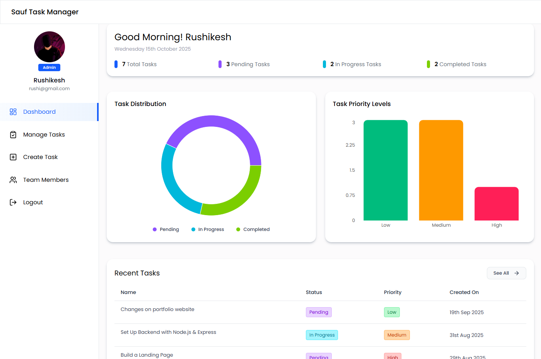The width and height of the screenshot is (541, 359).
Task: Select the orange Medium priority bar
Action: pos(441,170)
